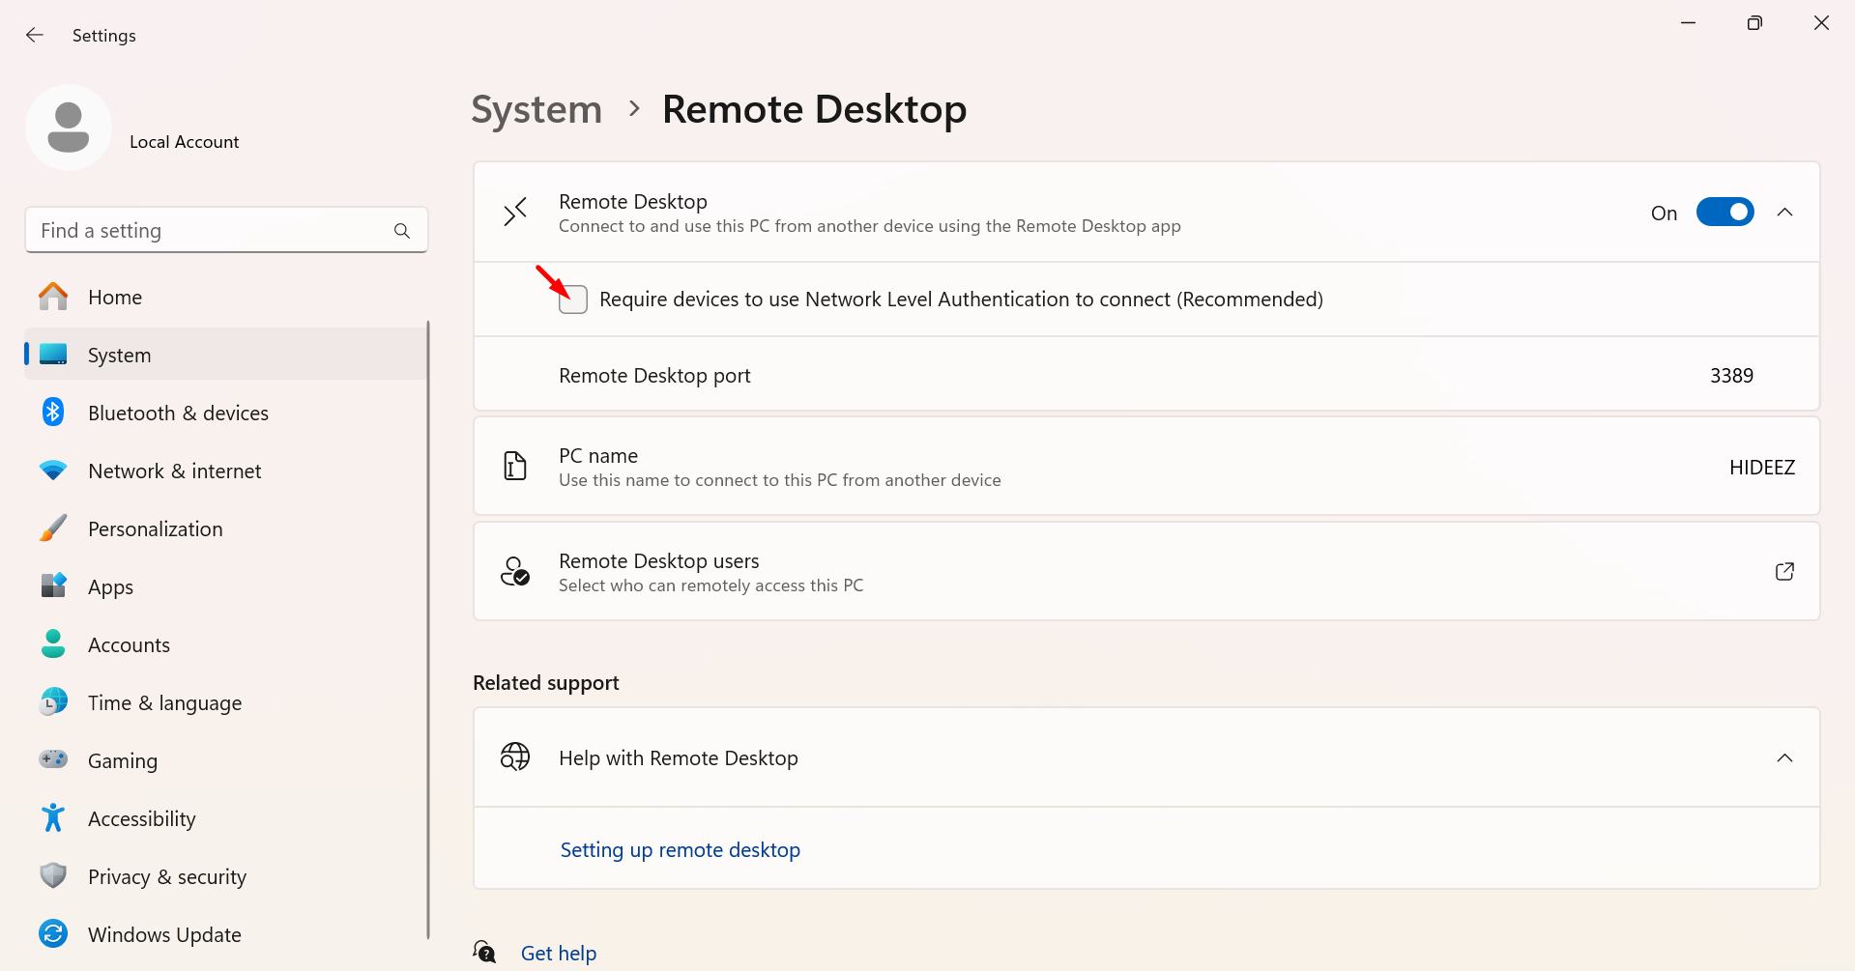Image resolution: width=1855 pixels, height=971 pixels.
Task: Click the Local Account avatar picture
Action: 69,128
